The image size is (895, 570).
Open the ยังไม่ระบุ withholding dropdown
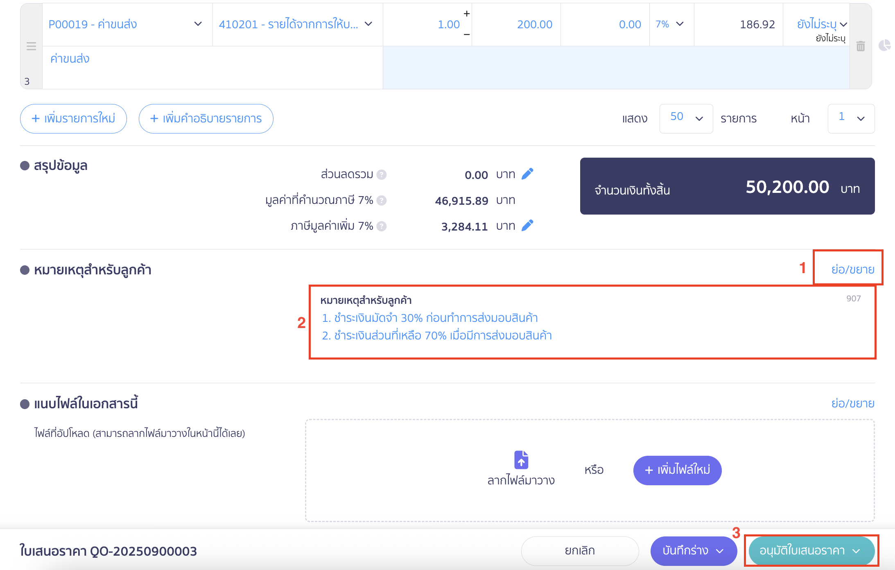click(x=821, y=25)
